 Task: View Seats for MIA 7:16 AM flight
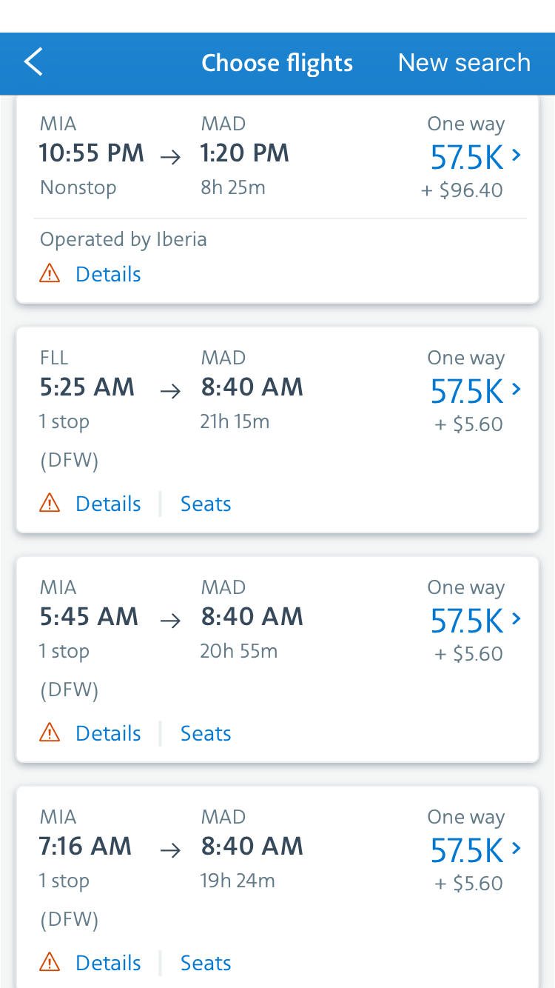pyautogui.click(x=206, y=963)
